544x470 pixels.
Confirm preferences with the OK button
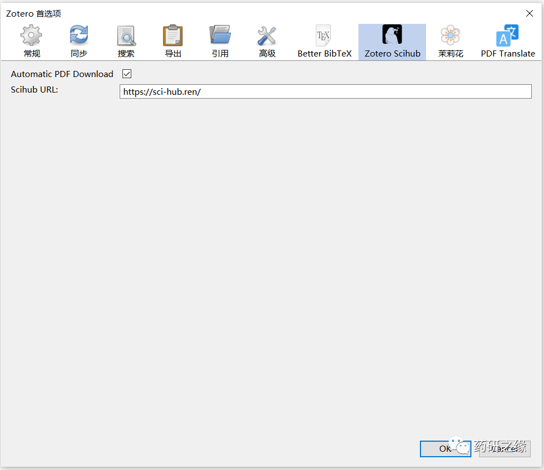point(445,449)
